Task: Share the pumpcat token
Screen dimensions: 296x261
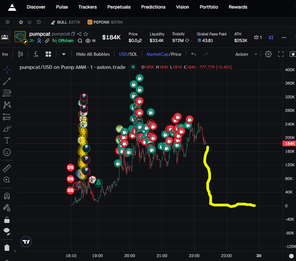Action: click(79, 34)
